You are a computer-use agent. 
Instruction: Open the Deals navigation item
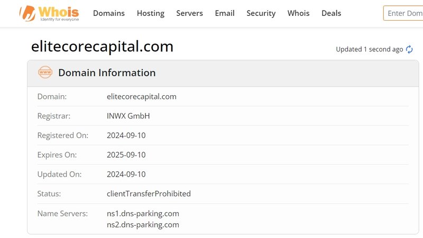[x=331, y=13]
